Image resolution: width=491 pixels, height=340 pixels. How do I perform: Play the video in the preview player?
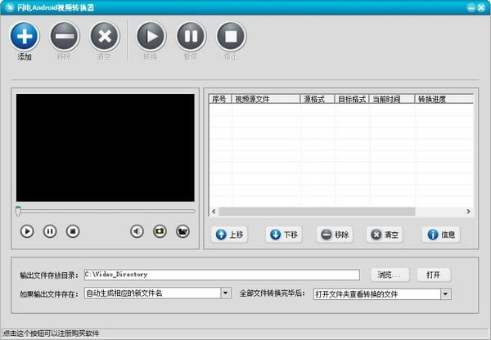tap(27, 231)
